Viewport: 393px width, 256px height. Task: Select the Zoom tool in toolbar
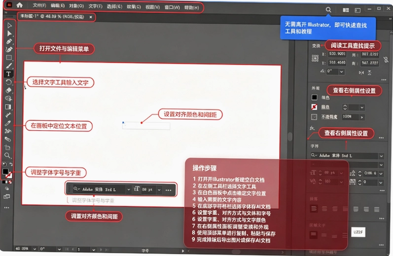[7, 156]
